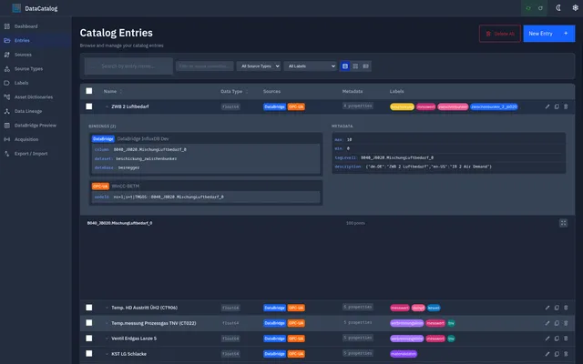Check the KST LG Schlacke row checkbox
This screenshot has width=583, height=364.
click(89, 354)
